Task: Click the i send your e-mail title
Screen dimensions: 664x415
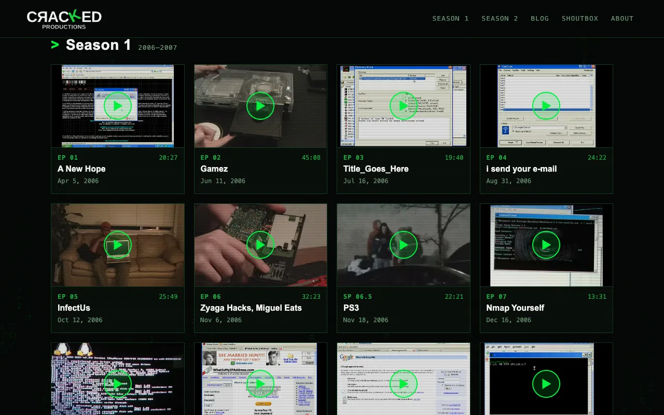Action: tap(521, 169)
